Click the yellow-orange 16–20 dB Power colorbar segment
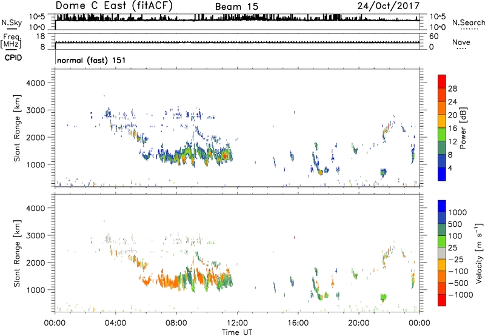485x336 pixels. 442,121
